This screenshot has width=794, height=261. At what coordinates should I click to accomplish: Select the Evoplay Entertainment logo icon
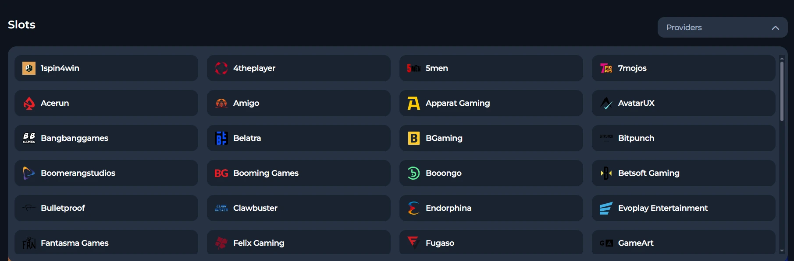click(605, 208)
